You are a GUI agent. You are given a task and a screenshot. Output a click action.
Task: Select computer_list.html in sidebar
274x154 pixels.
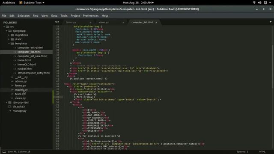[29, 52]
